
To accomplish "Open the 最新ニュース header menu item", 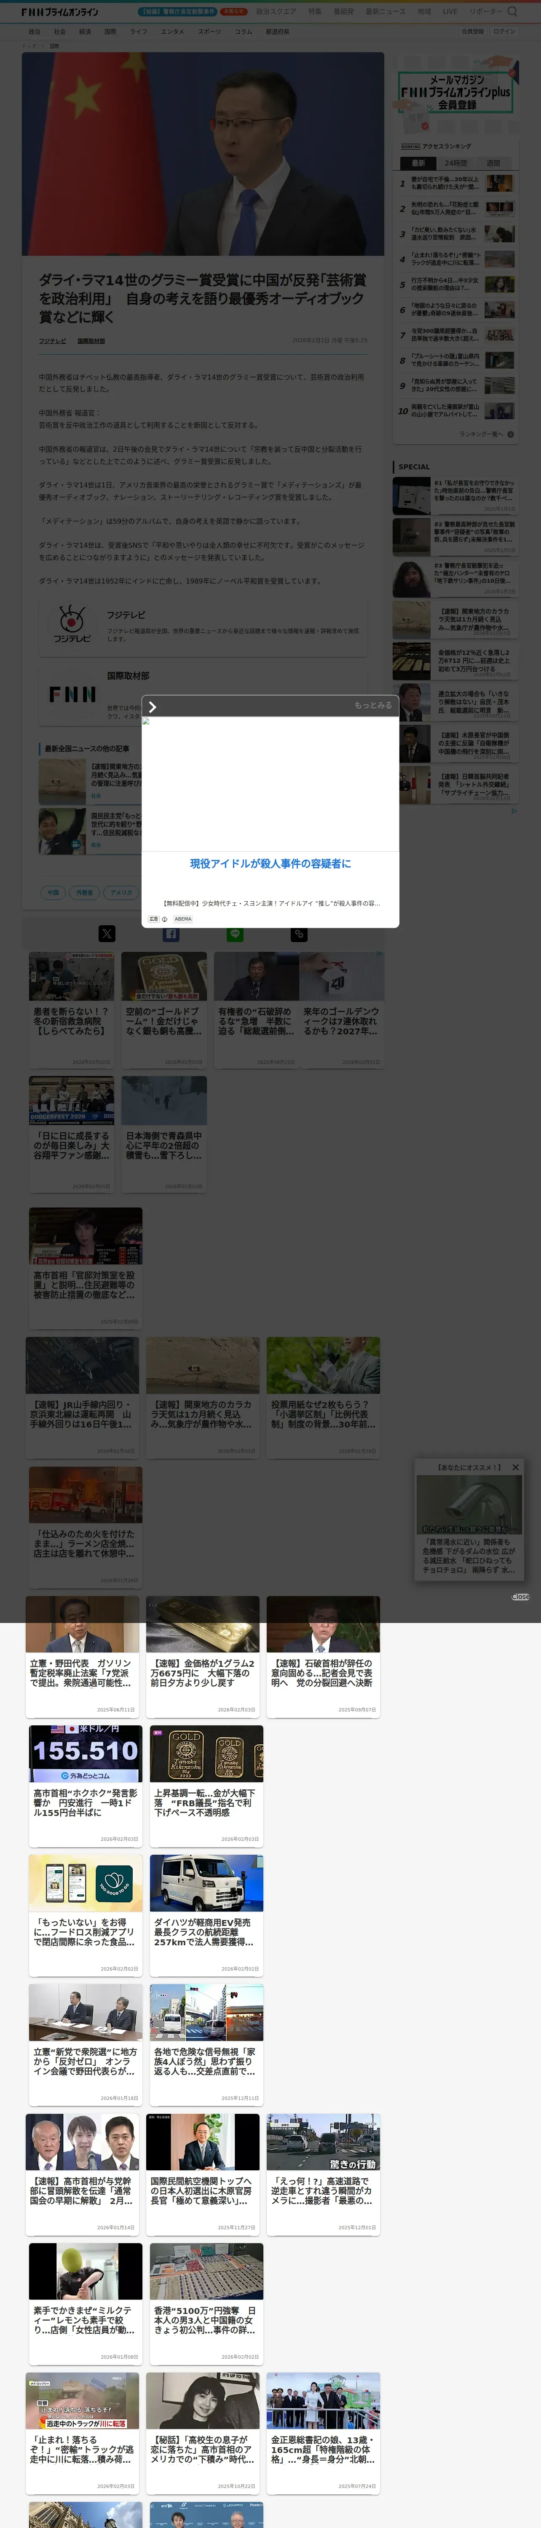I will click(386, 12).
